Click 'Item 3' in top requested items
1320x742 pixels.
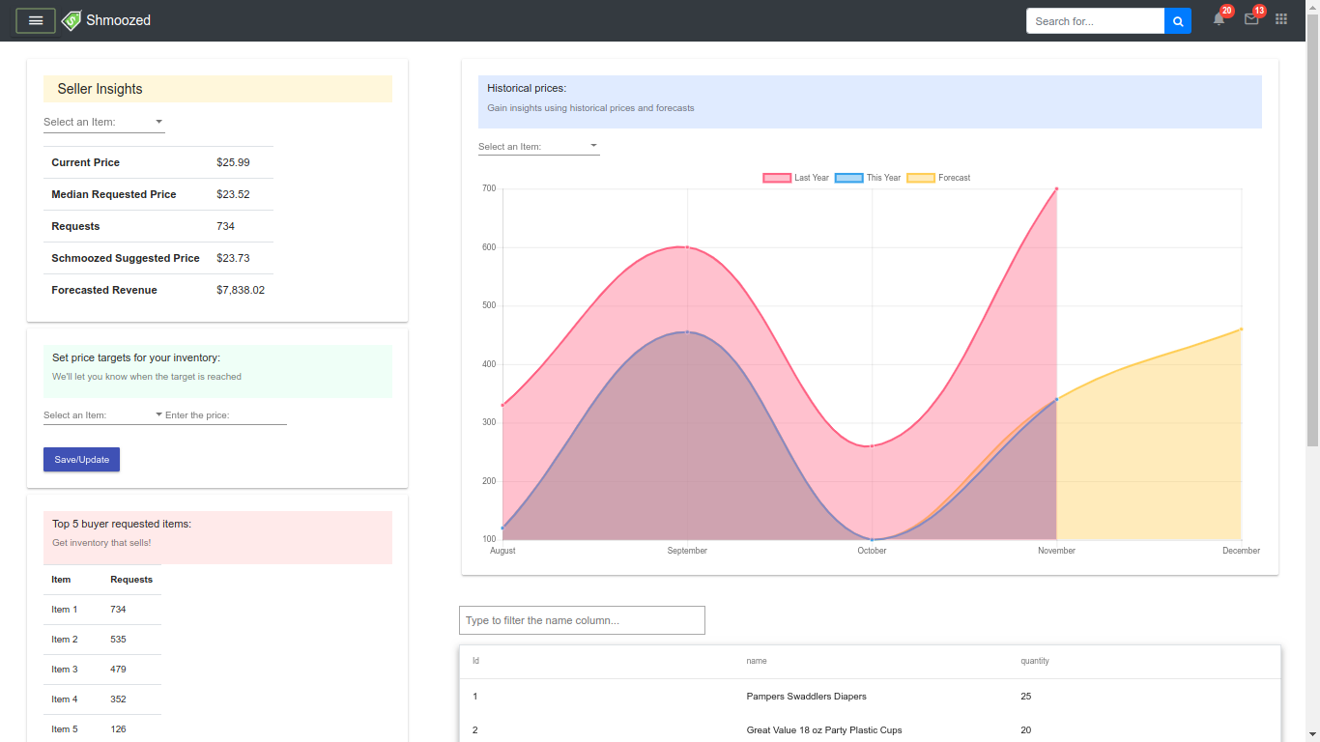[65, 670]
